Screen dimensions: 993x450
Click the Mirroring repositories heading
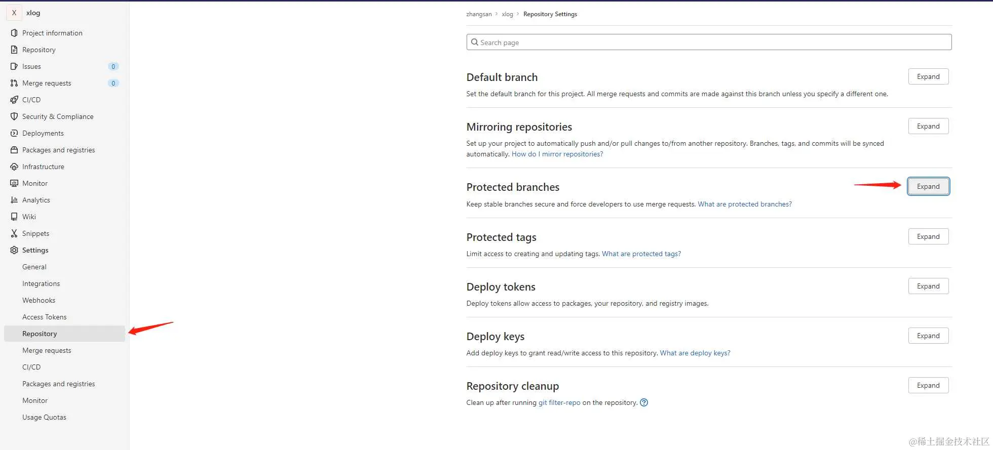519,127
